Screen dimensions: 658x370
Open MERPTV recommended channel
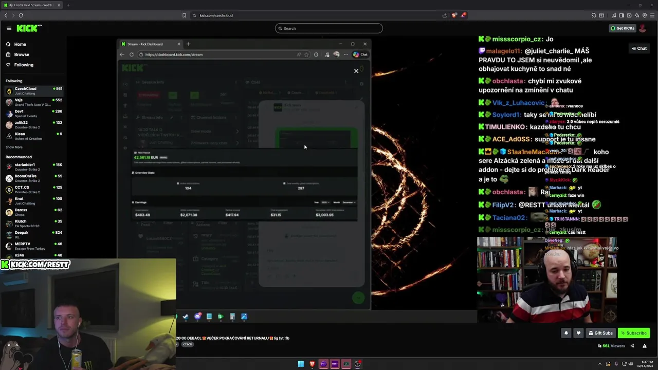click(33, 246)
